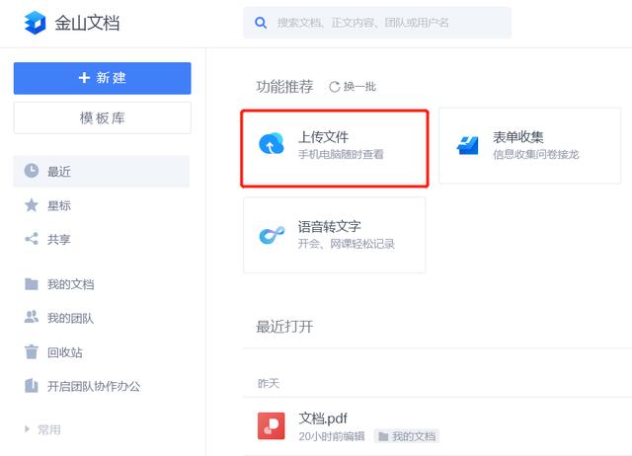
Task: Click the folder icon beside 我的文档
Action: tap(32, 284)
